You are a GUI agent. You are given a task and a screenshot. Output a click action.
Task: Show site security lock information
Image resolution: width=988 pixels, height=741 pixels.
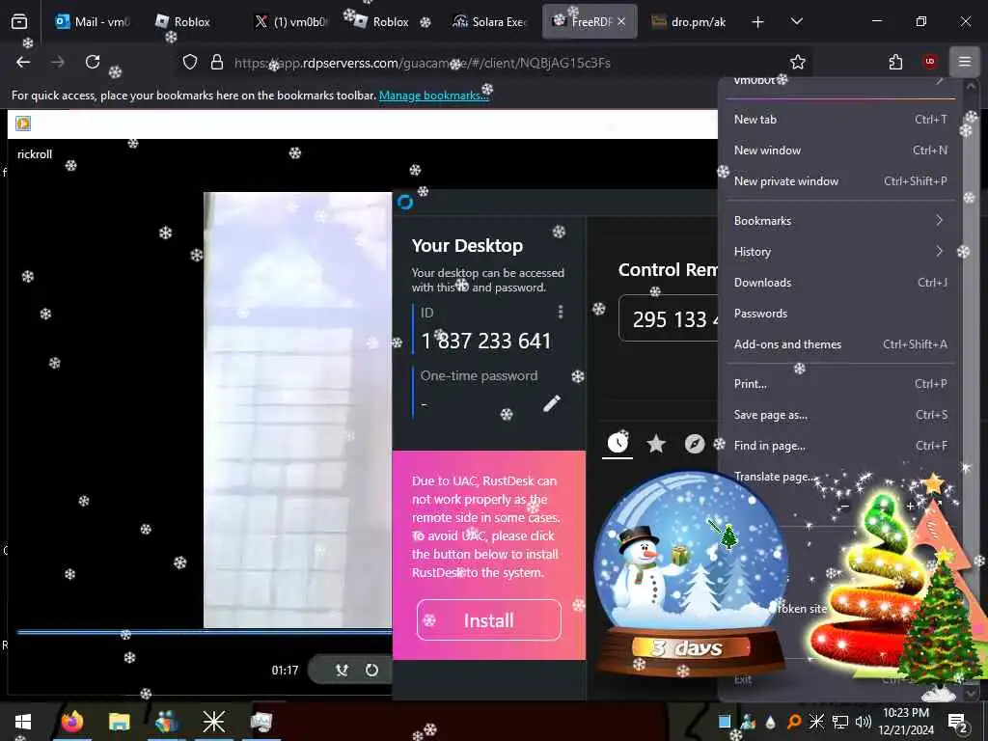point(217,63)
